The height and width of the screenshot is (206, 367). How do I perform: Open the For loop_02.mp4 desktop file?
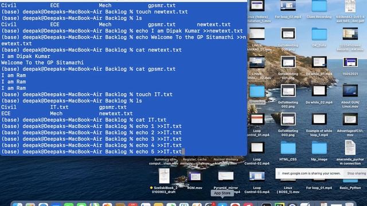[x=288, y=6]
